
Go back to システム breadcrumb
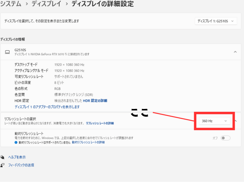11,4
